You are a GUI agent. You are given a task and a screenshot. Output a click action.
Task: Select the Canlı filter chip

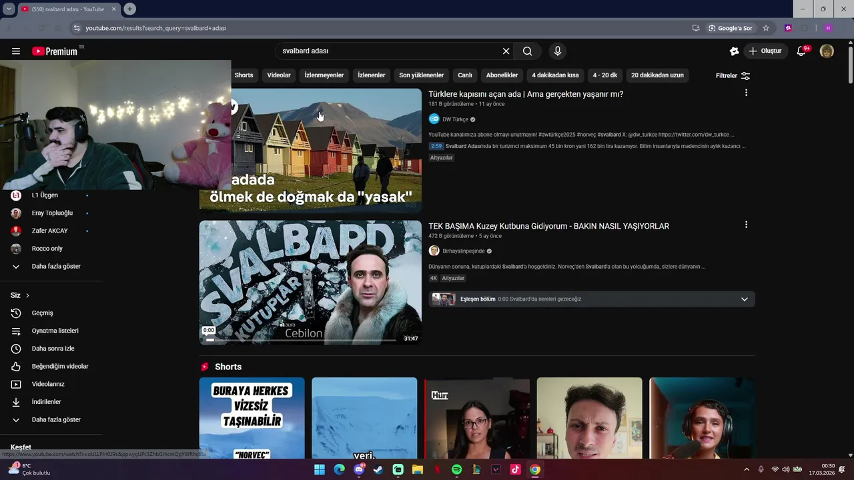[x=465, y=75]
